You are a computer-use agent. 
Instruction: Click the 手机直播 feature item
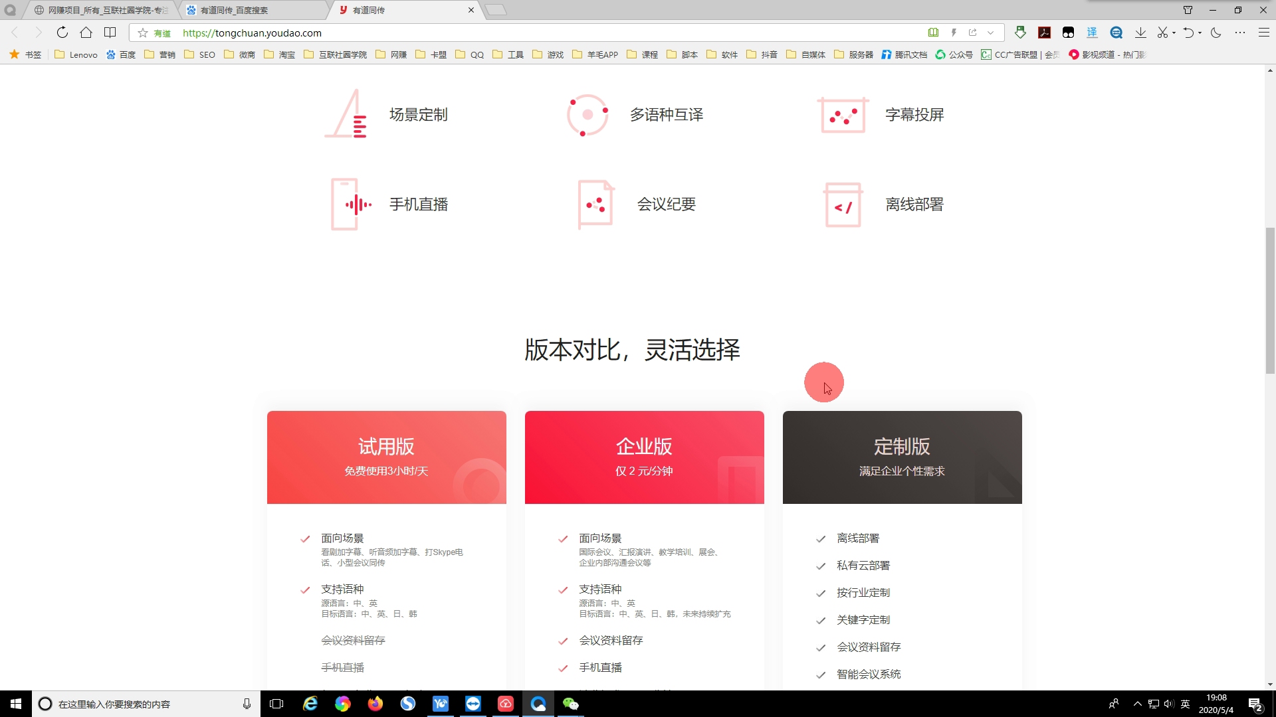pyautogui.click(x=419, y=204)
